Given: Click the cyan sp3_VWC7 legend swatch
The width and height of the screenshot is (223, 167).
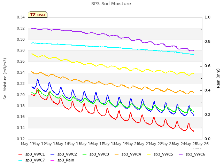Looking at the screenshot, I should coord(21,161).
